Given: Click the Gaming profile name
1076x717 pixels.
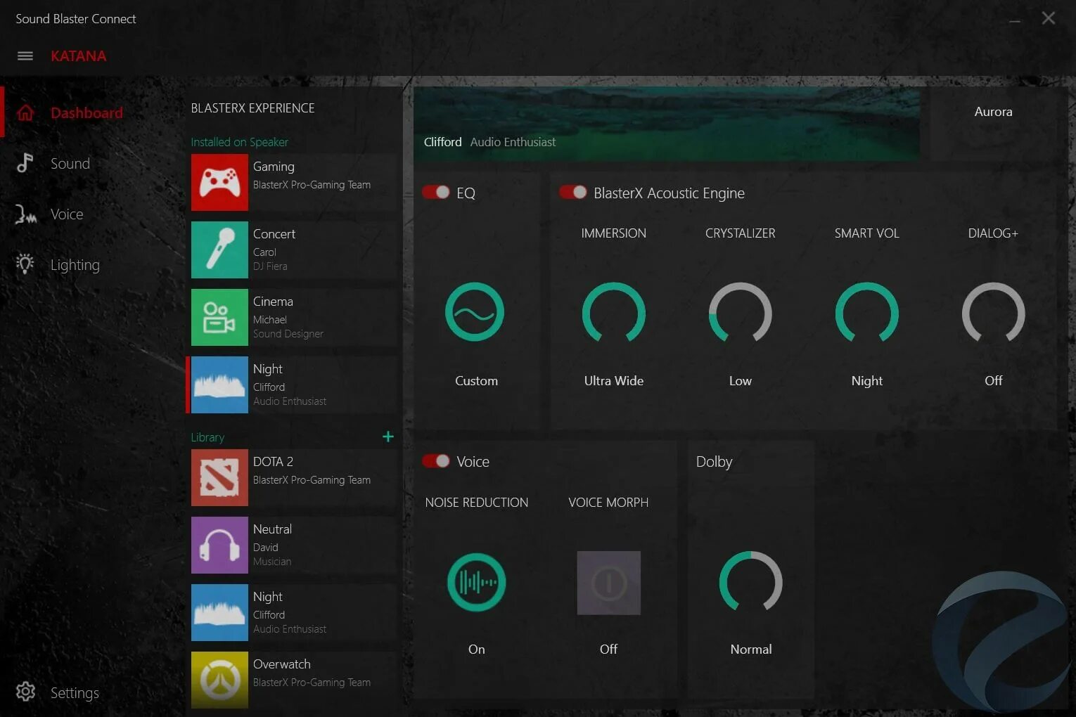Looking at the screenshot, I should coord(274,167).
